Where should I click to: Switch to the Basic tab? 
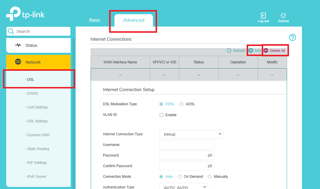point(95,20)
